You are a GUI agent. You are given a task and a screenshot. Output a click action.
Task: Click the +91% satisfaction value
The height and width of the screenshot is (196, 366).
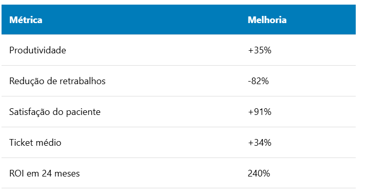pos(260,112)
